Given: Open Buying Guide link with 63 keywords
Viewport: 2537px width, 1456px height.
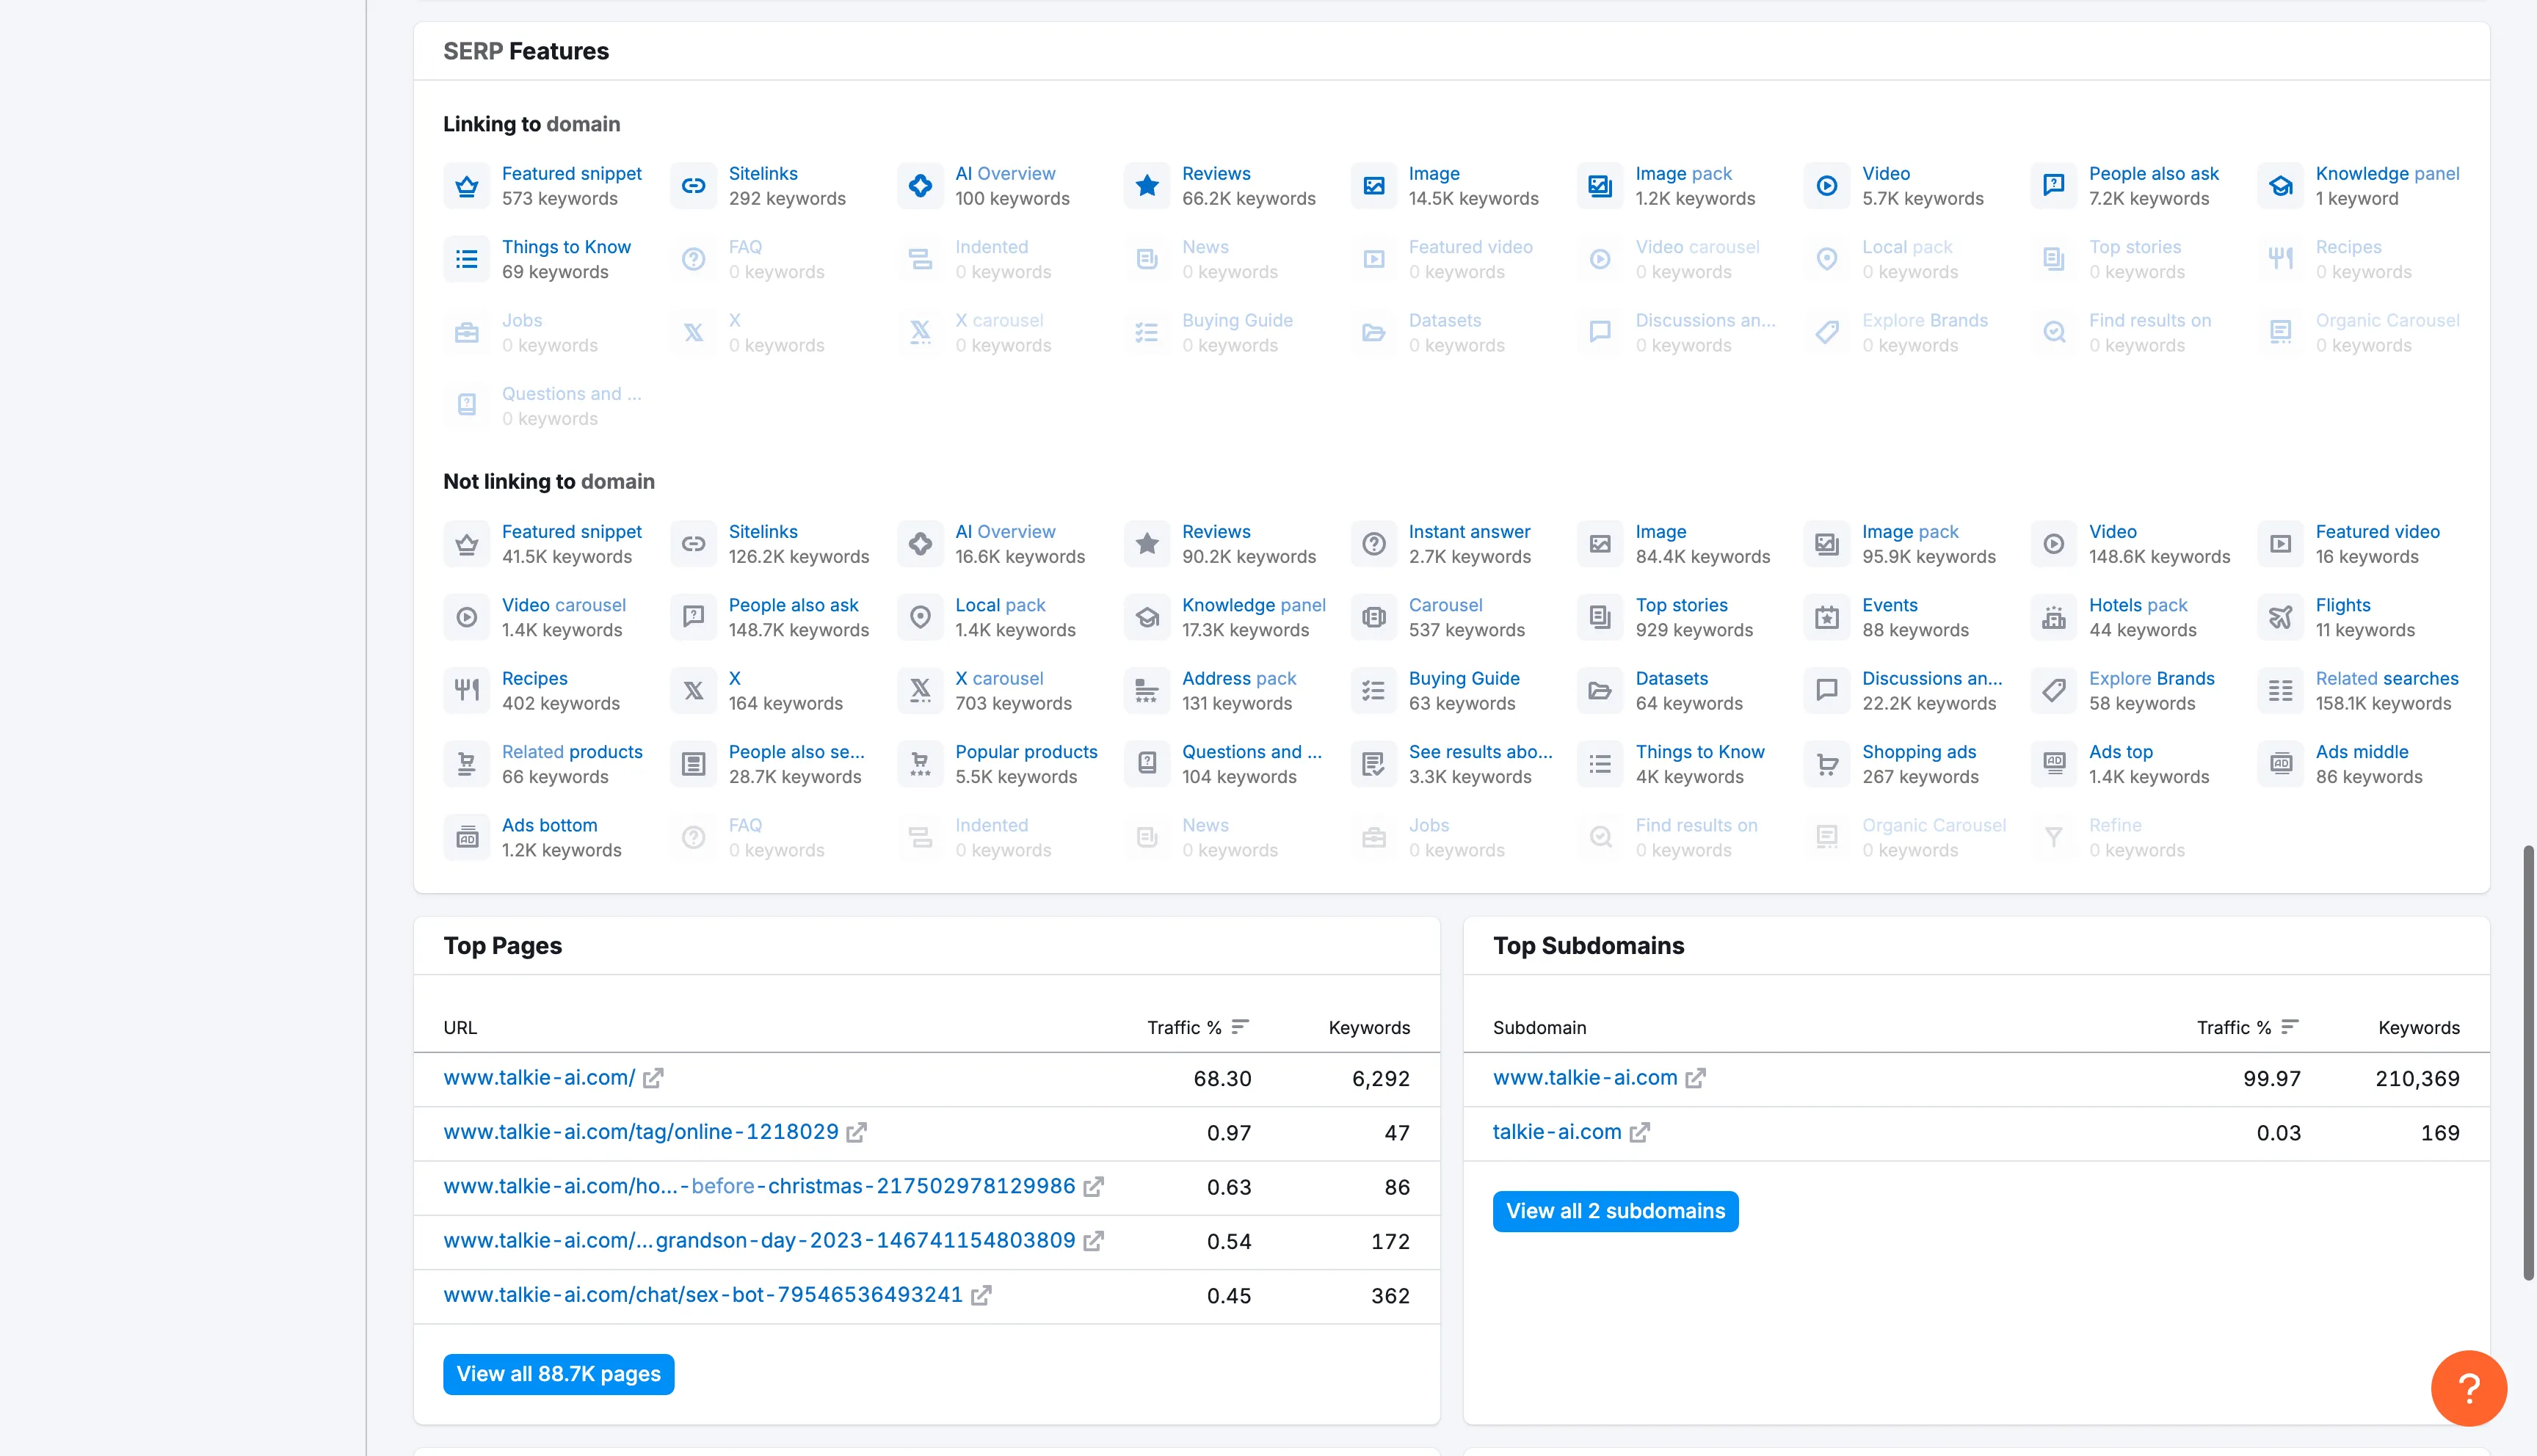Looking at the screenshot, I should pyautogui.click(x=1464, y=678).
